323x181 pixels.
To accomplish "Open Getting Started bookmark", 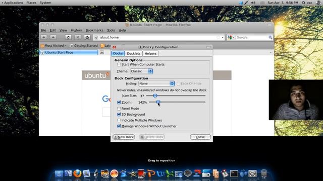I will coord(84,46).
